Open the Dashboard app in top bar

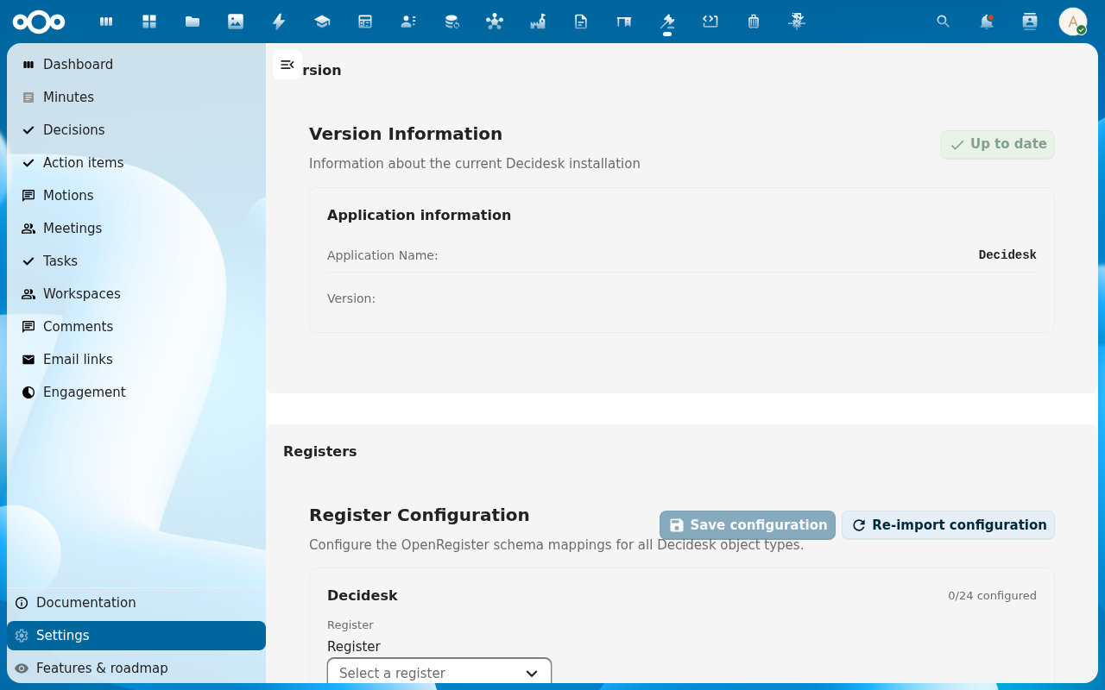point(106,22)
